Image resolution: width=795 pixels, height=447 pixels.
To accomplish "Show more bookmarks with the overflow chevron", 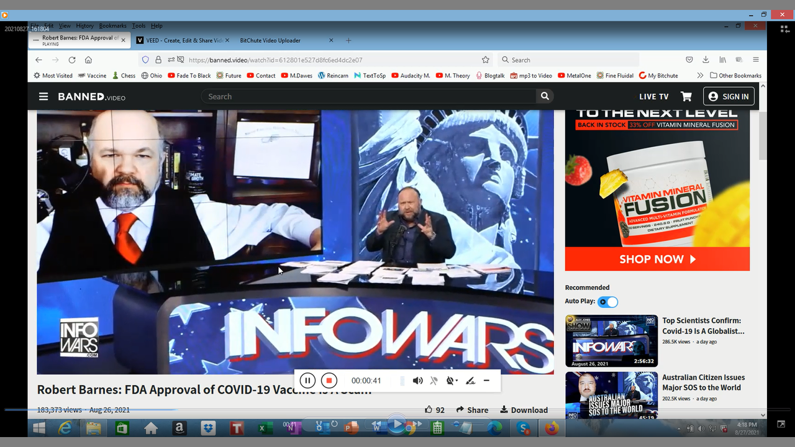I will click(700, 75).
